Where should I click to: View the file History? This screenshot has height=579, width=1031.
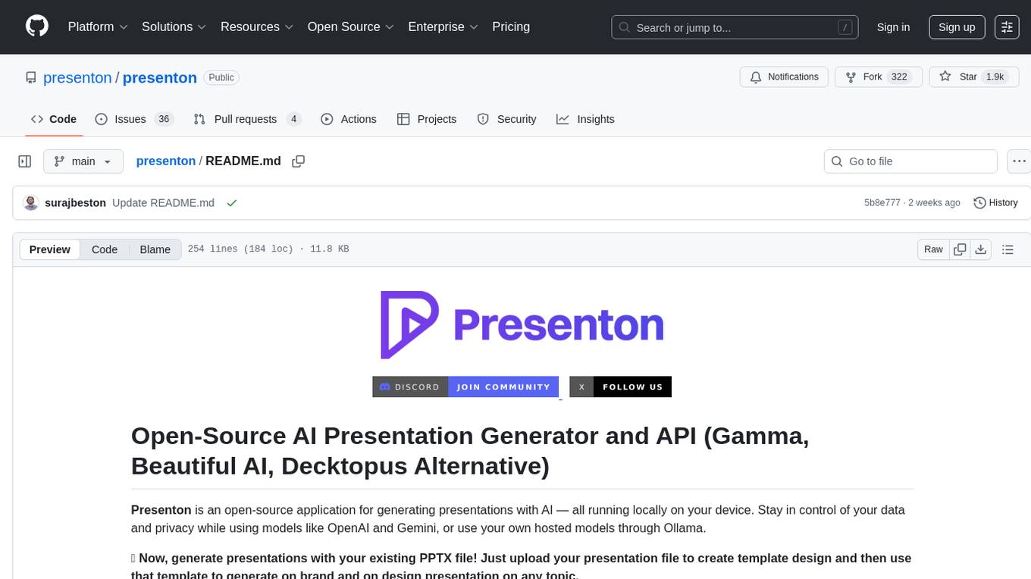click(x=995, y=202)
